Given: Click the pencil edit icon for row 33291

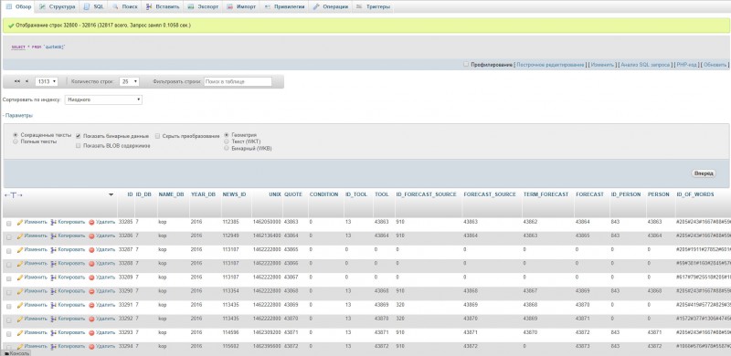Looking at the screenshot, I should tap(20, 305).
